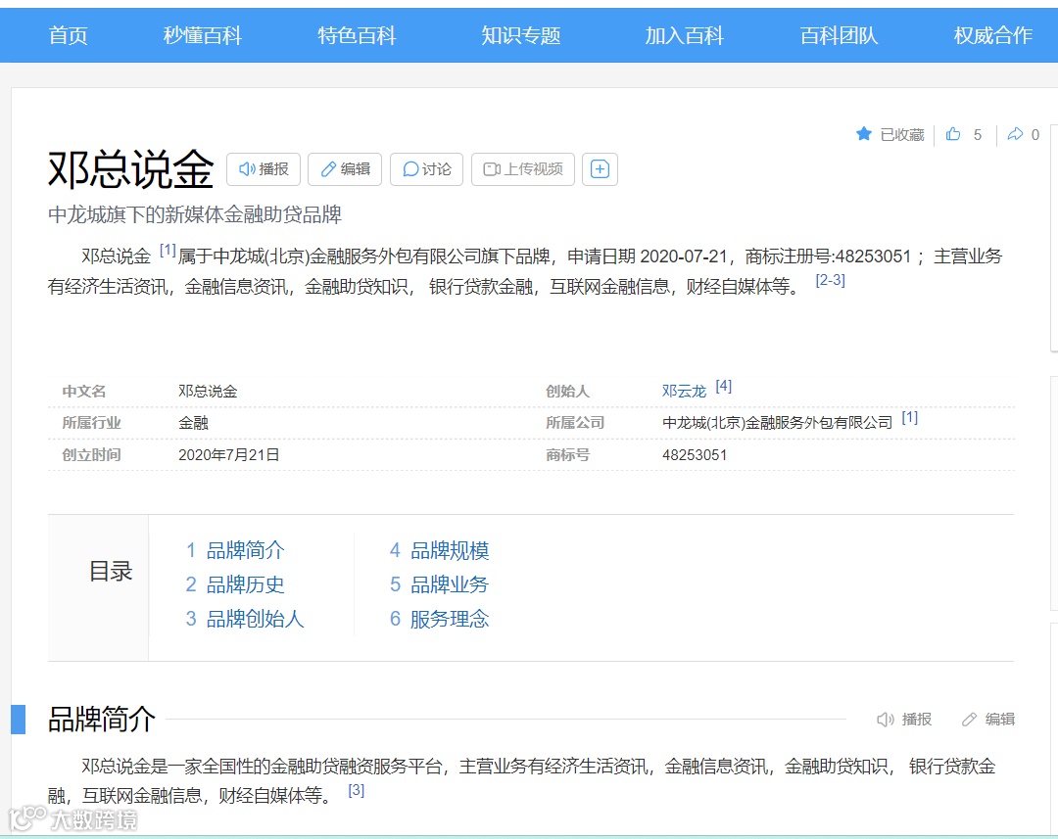Image resolution: width=1058 pixels, height=839 pixels.
Task: Click the 目录 label
Action: click(111, 572)
